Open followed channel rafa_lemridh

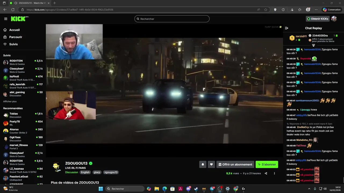pyautogui.click(x=23, y=86)
